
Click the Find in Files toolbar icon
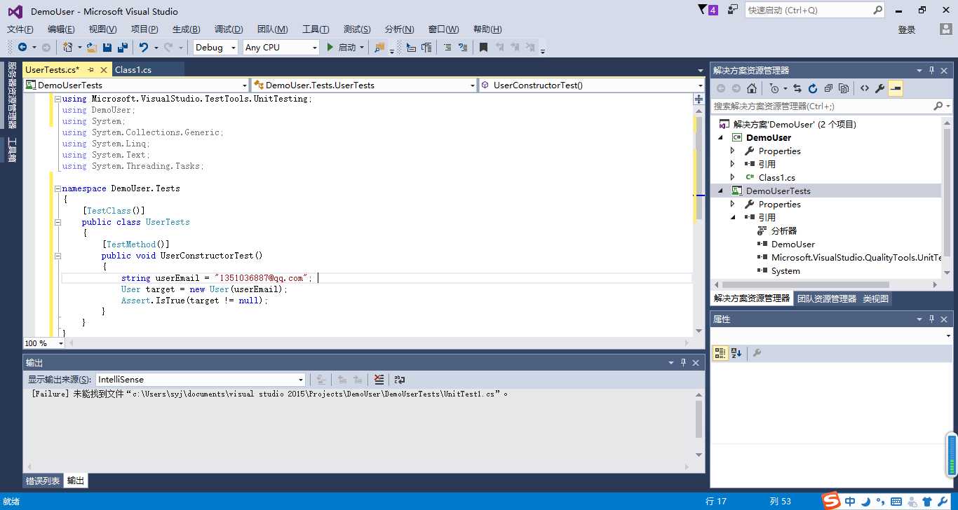click(379, 47)
